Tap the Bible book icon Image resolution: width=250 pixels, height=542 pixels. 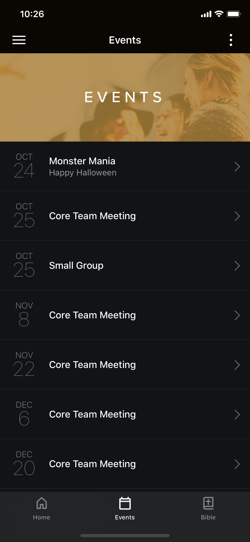(x=208, y=503)
